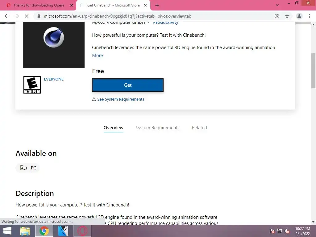The width and height of the screenshot is (316, 237).
Task: Open a new tab with the plus button
Action: tap(157, 6)
